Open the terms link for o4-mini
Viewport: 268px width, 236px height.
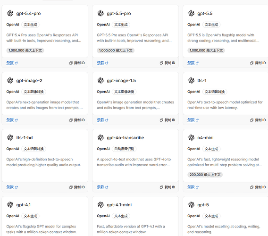coord(193,187)
